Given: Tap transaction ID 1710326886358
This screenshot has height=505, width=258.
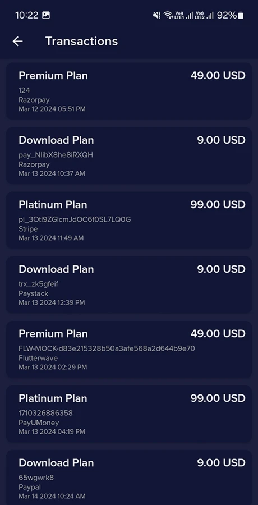Looking at the screenshot, I should tap(45, 413).
